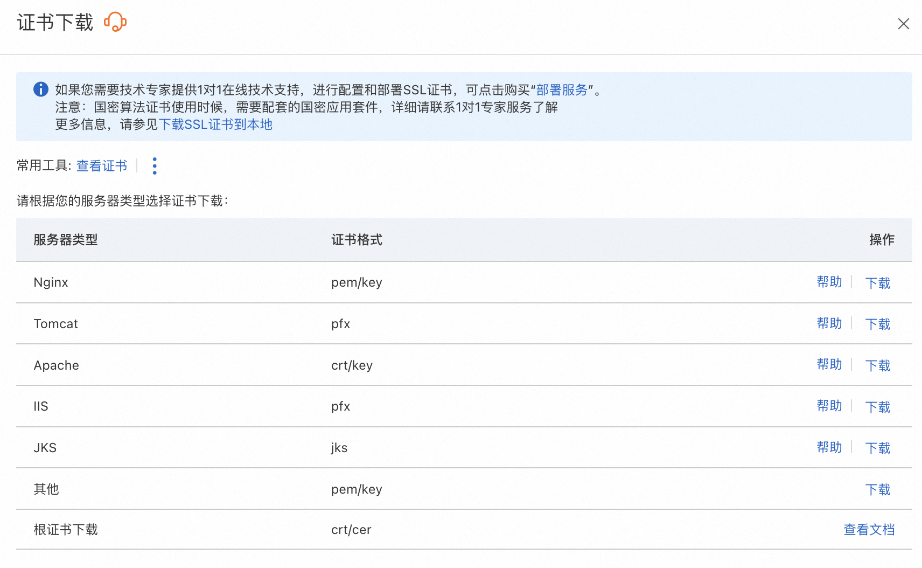Download the Nginx pem/key certificate
The image size is (922, 568).
pos(878,282)
